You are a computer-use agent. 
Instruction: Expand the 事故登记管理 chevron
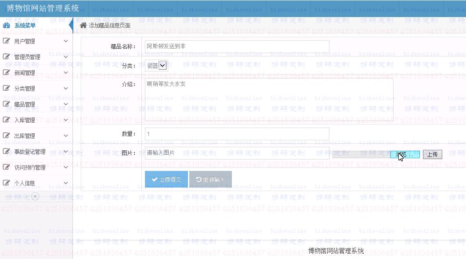coord(66,151)
